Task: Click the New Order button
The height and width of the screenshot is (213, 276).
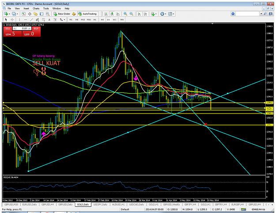Action: click(62, 14)
